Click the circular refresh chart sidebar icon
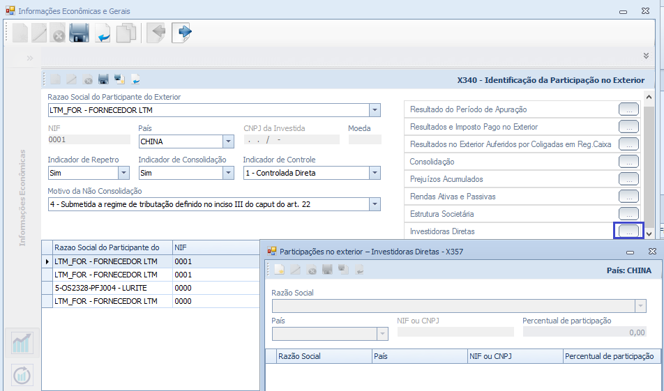 pos(22,375)
